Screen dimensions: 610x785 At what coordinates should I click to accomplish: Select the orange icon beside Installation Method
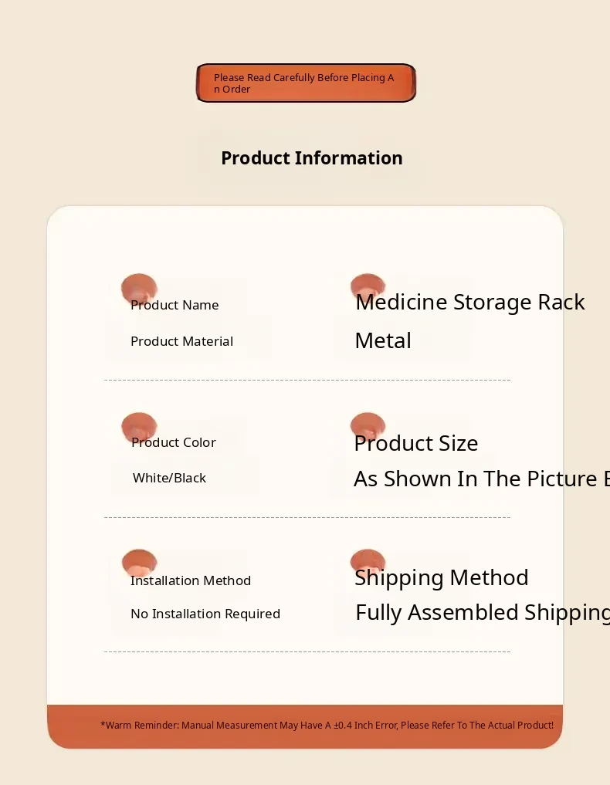click(x=139, y=563)
